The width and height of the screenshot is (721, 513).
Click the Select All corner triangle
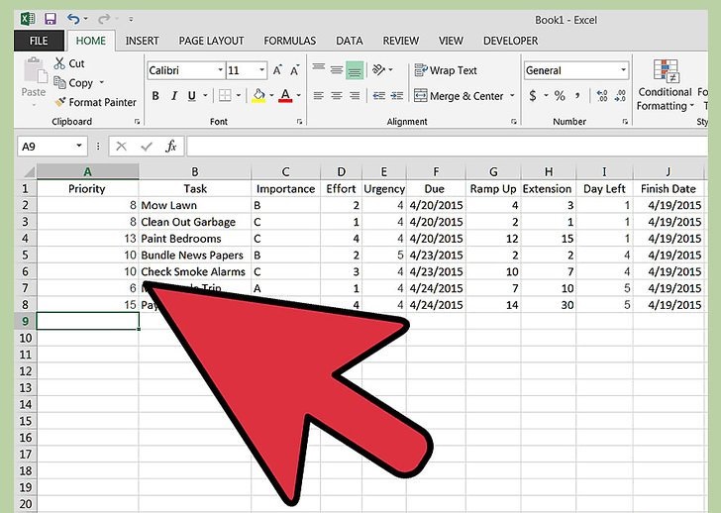pos(29,172)
